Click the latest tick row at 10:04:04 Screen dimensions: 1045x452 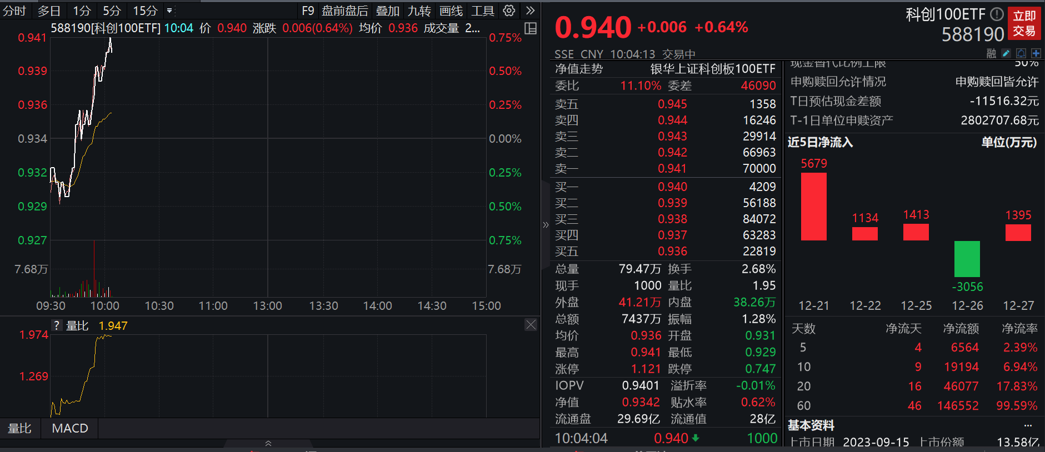[x=666, y=438]
